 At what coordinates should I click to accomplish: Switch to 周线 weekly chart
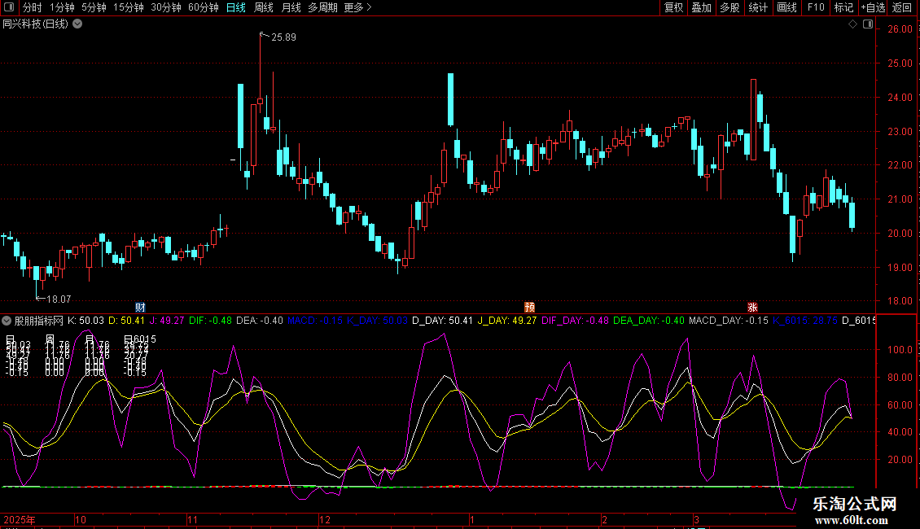pos(264,7)
